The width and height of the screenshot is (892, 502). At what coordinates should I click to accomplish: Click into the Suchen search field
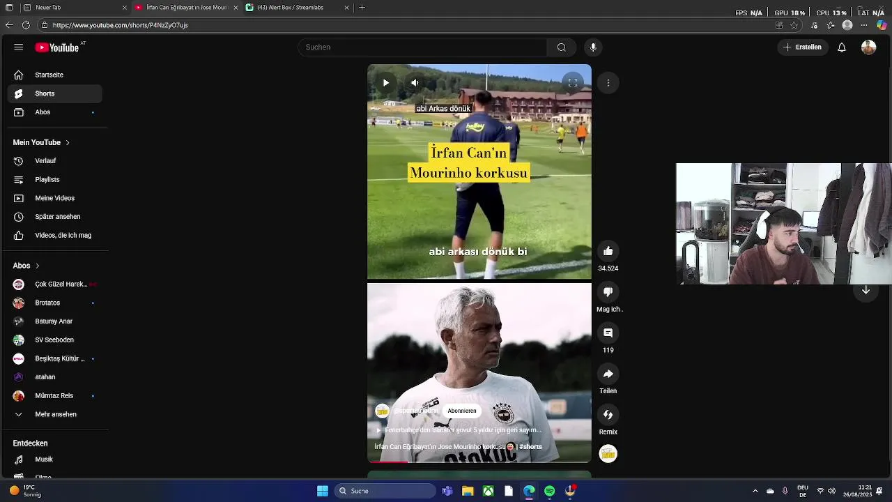click(x=422, y=47)
